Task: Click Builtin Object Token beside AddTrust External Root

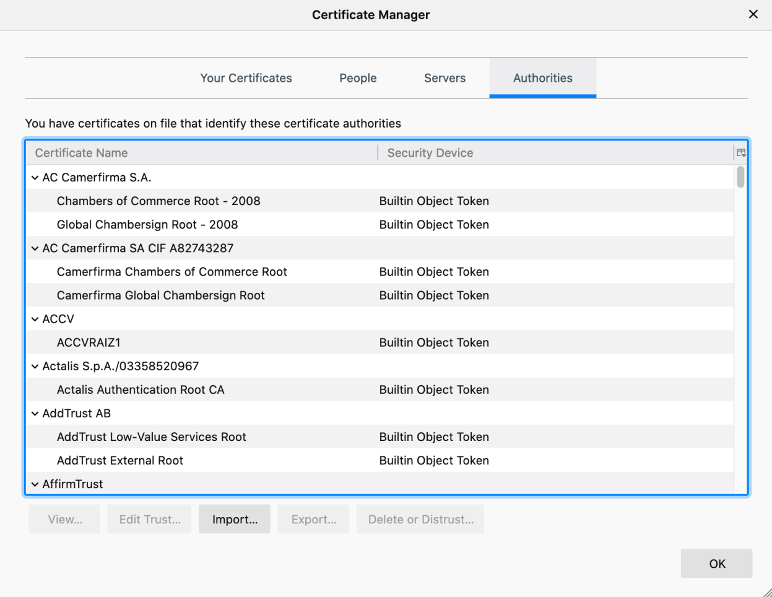Action: [434, 460]
